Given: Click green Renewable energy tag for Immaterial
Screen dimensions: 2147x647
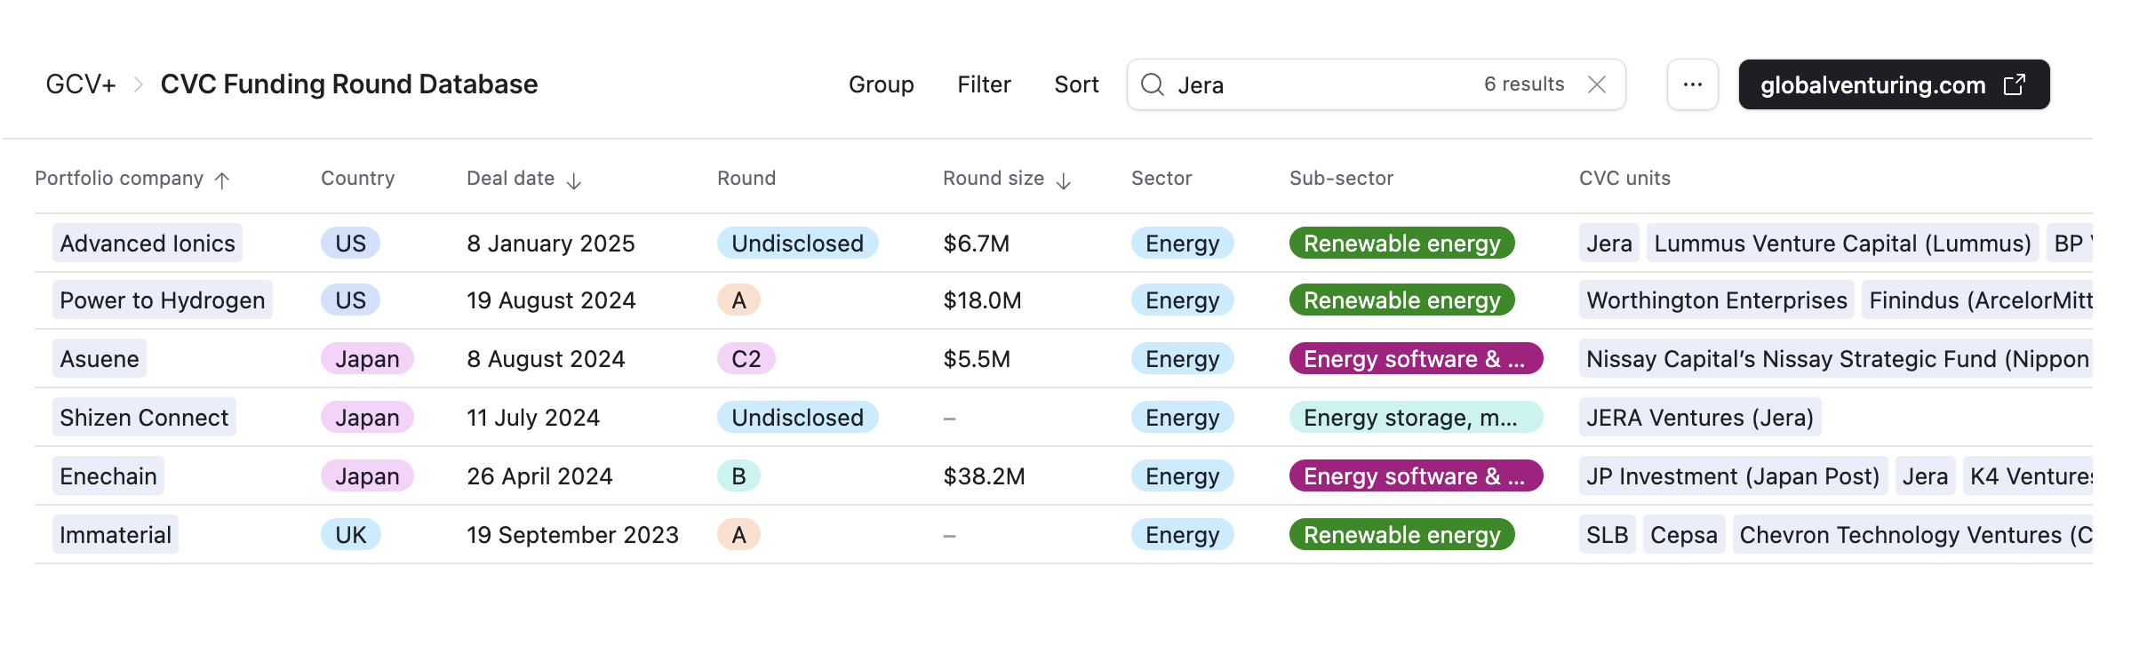Looking at the screenshot, I should tap(1401, 535).
